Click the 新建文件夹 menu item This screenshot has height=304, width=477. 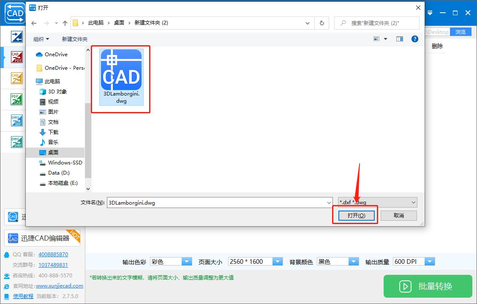(74, 38)
